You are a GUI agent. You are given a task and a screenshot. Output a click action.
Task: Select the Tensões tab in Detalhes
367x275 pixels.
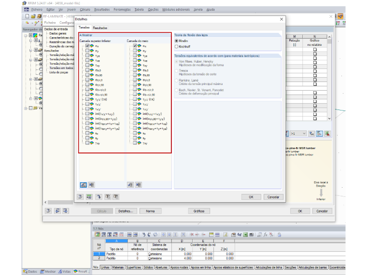pyautogui.click(x=84, y=27)
